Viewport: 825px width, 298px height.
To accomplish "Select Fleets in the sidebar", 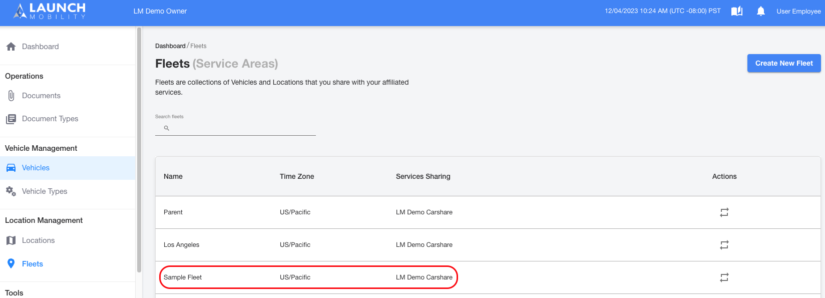I will pos(68,264).
